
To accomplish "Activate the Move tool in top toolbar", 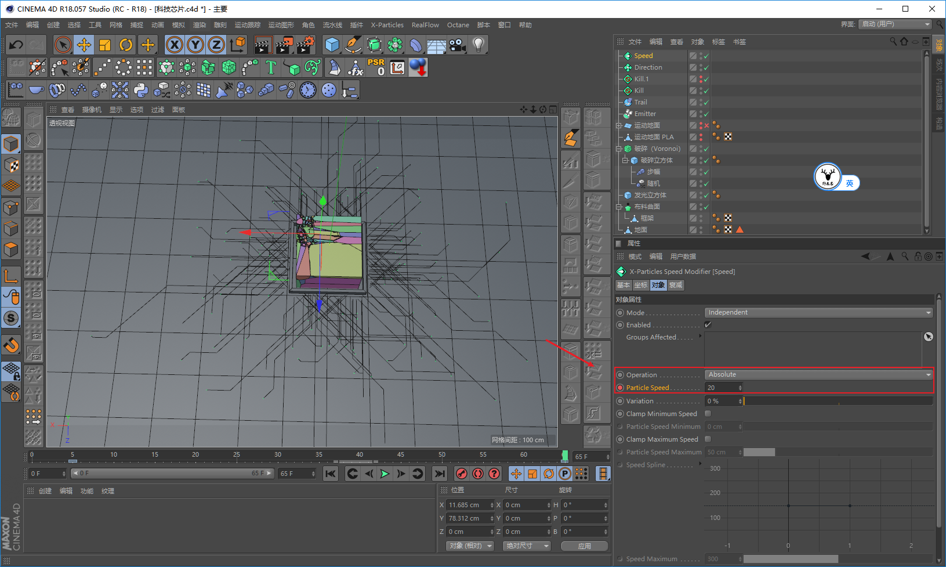I will click(x=84, y=45).
